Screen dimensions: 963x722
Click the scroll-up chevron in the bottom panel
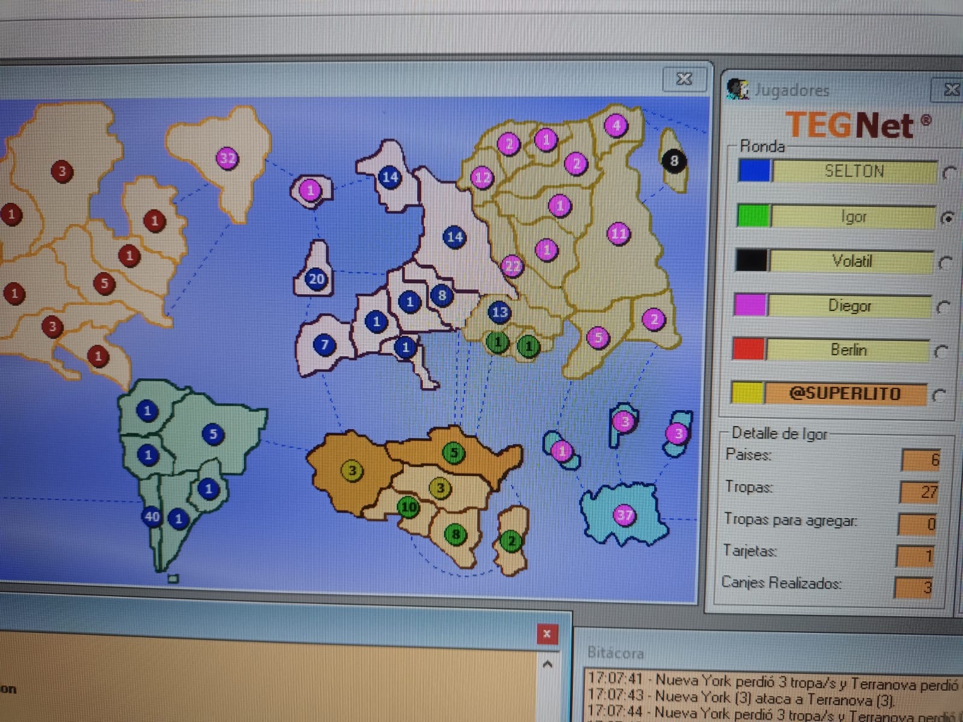(547, 665)
